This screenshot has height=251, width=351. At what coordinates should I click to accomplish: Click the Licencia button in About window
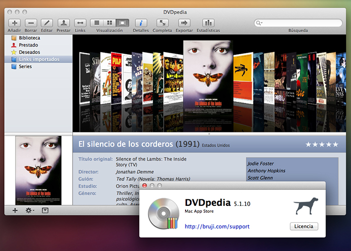(304, 226)
